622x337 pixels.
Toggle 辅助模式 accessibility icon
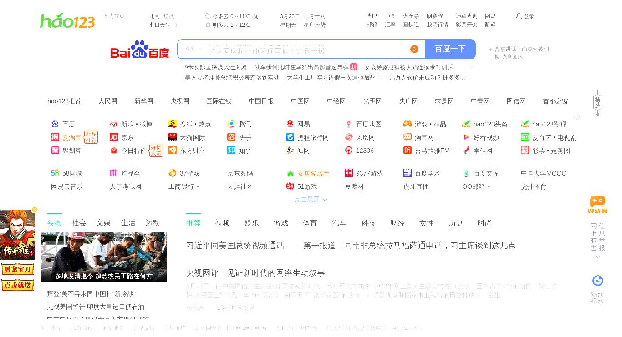(597, 281)
